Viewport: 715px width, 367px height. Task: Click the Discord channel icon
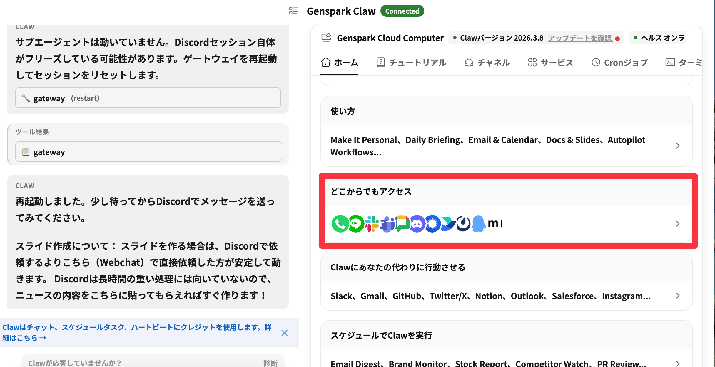[x=417, y=224]
